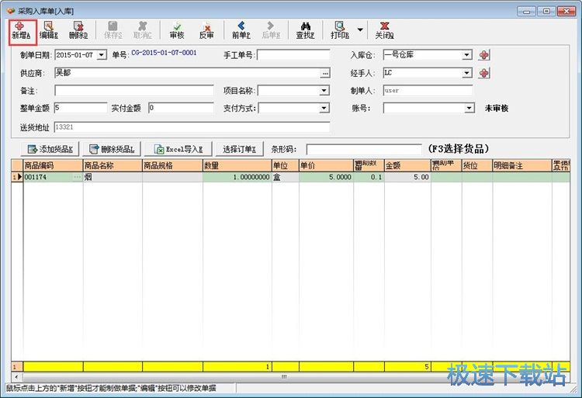Click the ellipsis in the 001174 cell
This screenshot has width=582, height=398.
(x=77, y=178)
